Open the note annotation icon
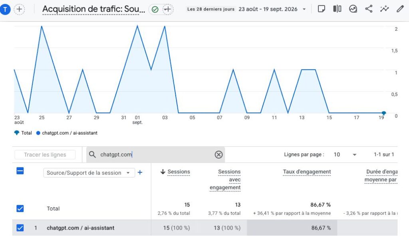409x240 pixels. click(322, 9)
